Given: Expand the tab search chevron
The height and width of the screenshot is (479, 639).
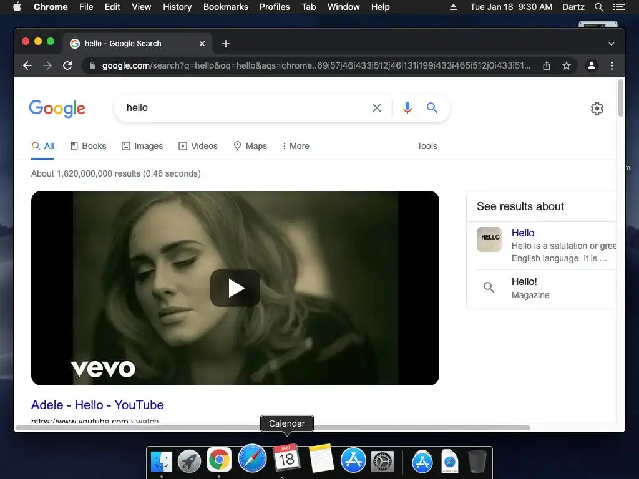Looking at the screenshot, I should [x=612, y=44].
